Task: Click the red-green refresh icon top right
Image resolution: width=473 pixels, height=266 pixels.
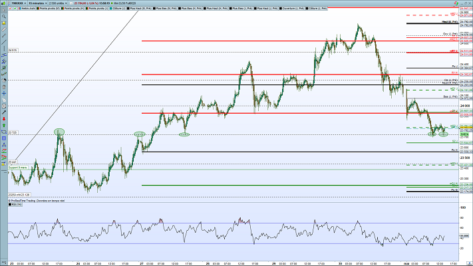Action: pos(456,3)
